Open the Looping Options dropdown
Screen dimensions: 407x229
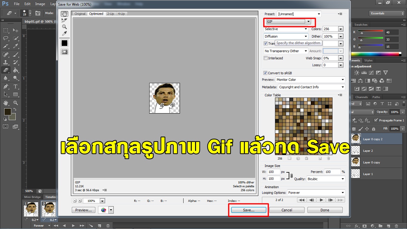[x=316, y=193]
